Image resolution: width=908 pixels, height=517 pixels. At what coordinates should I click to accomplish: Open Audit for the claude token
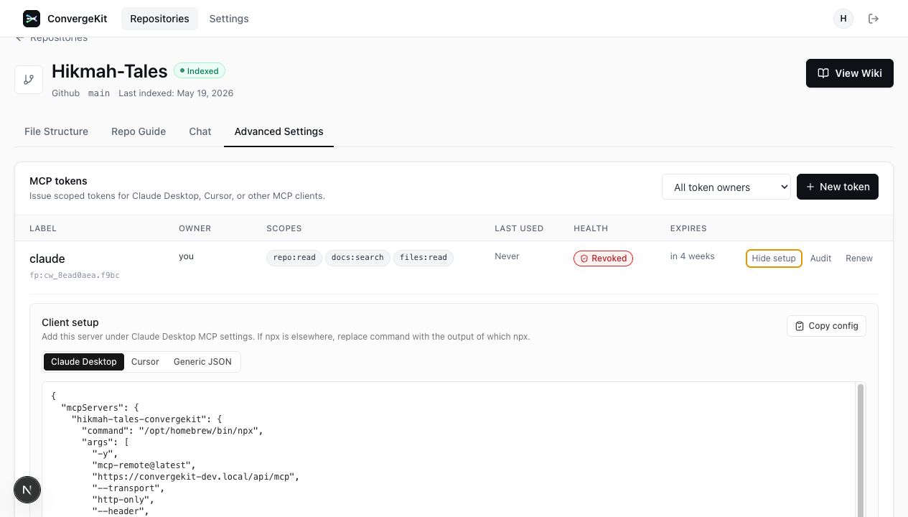[x=820, y=258]
